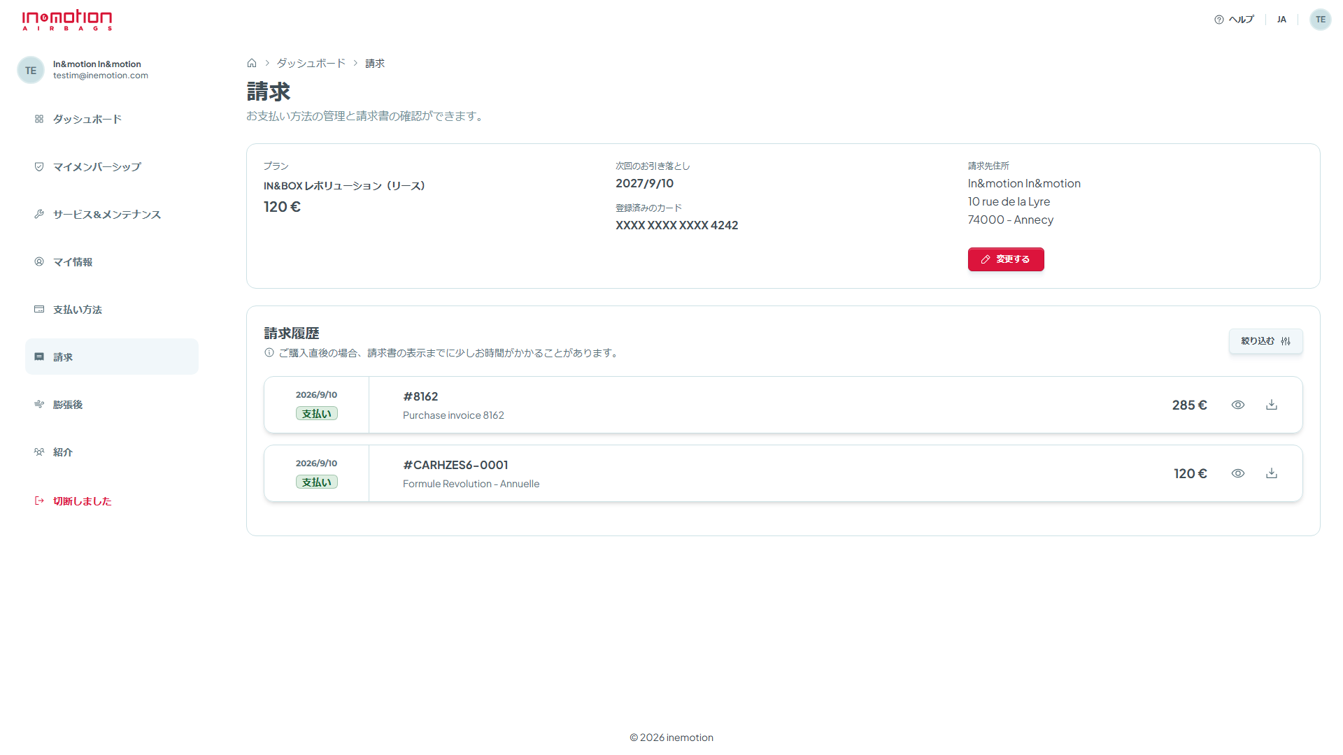Click 切断しました logout link
1343x755 pixels.
pos(73,501)
